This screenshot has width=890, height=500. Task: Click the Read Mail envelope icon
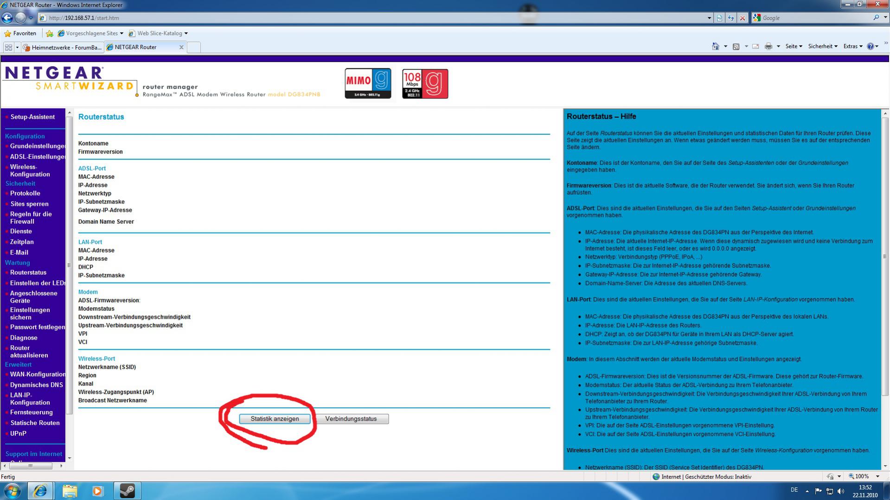(756, 46)
